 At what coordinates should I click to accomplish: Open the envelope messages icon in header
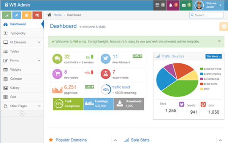click(x=186, y=5)
